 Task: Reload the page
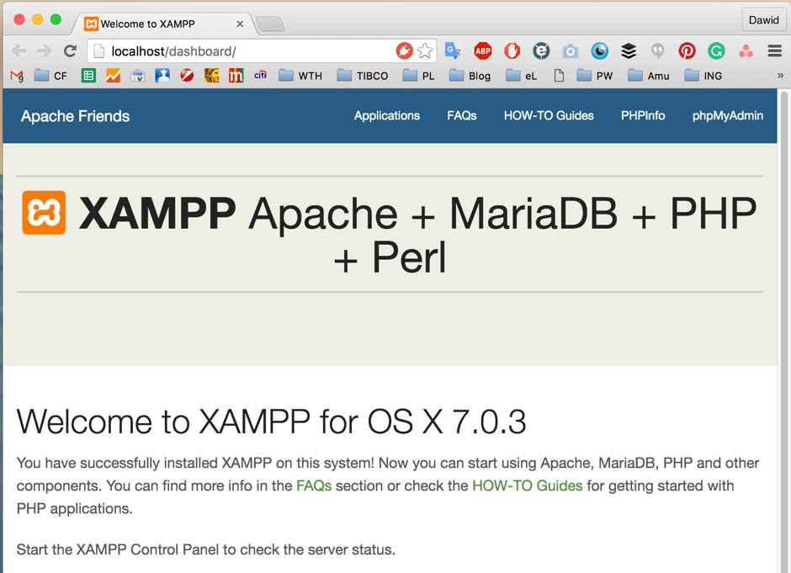[x=70, y=51]
